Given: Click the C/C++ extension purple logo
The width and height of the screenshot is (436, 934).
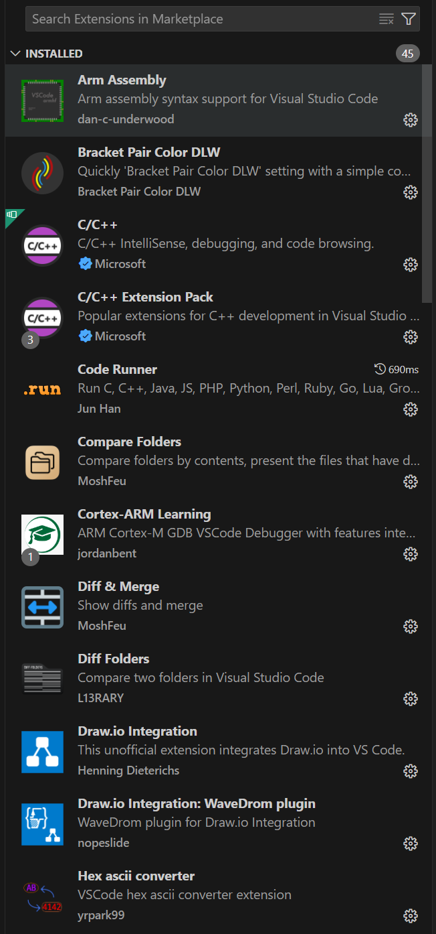Looking at the screenshot, I should [42, 245].
